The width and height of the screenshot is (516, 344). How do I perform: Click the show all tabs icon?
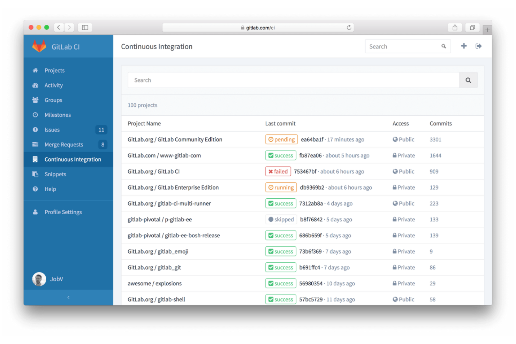point(472,28)
